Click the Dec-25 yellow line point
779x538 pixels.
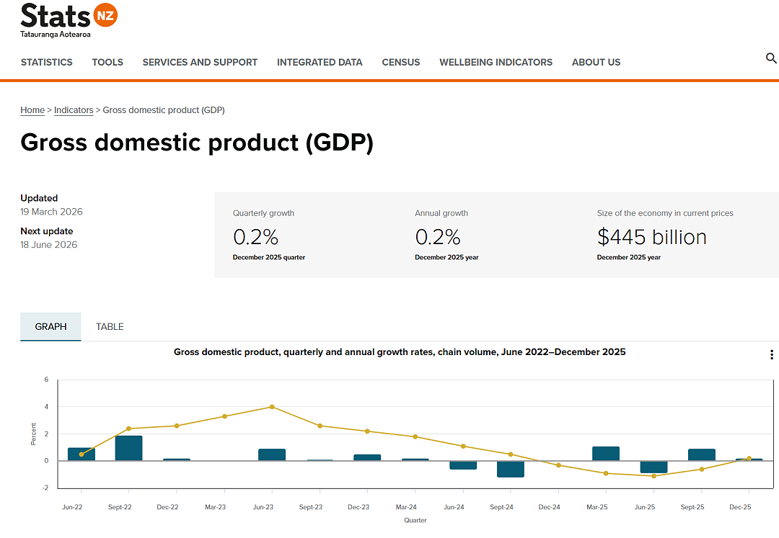click(x=749, y=459)
